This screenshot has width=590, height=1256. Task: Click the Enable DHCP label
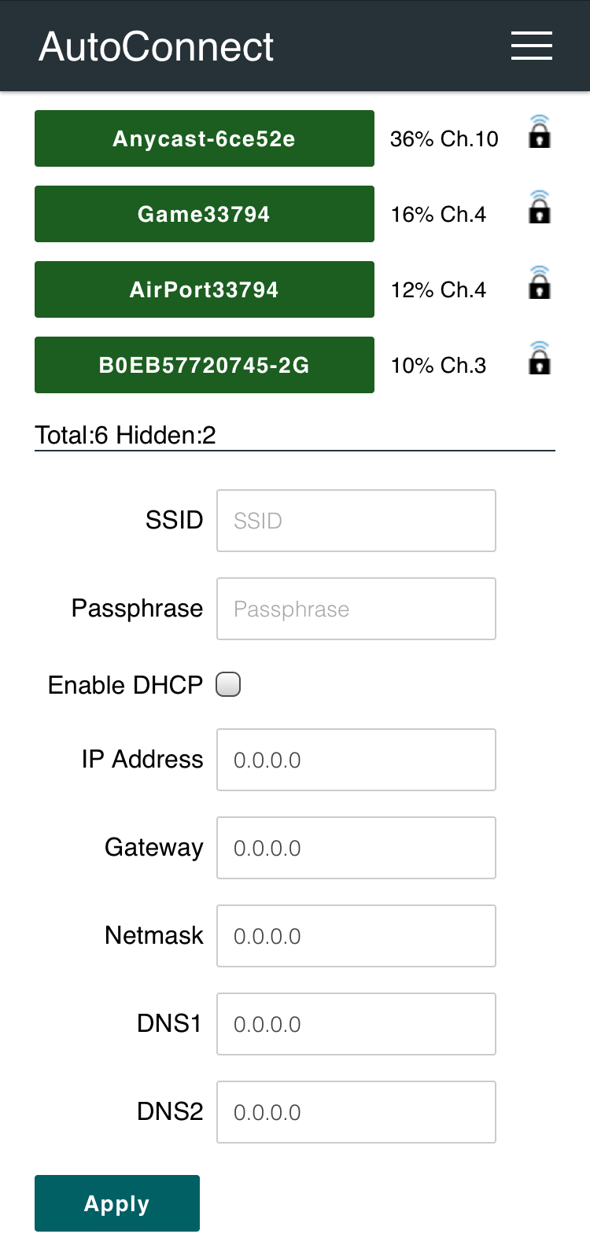(126, 685)
